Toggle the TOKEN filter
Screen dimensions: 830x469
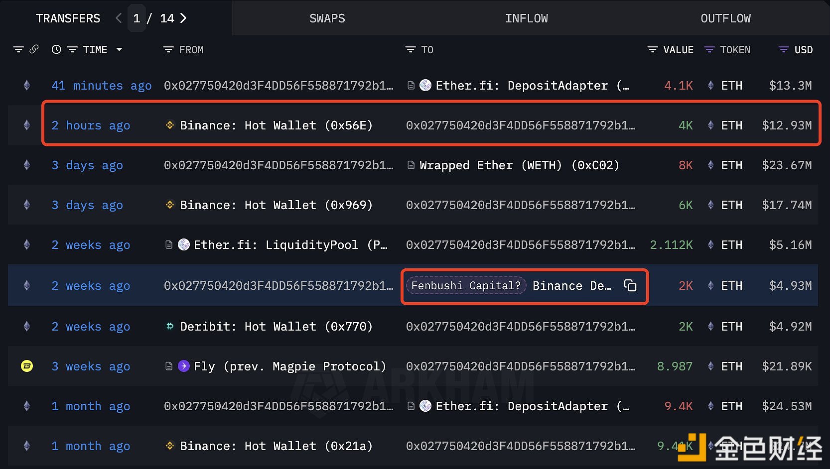(x=709, y=50)
